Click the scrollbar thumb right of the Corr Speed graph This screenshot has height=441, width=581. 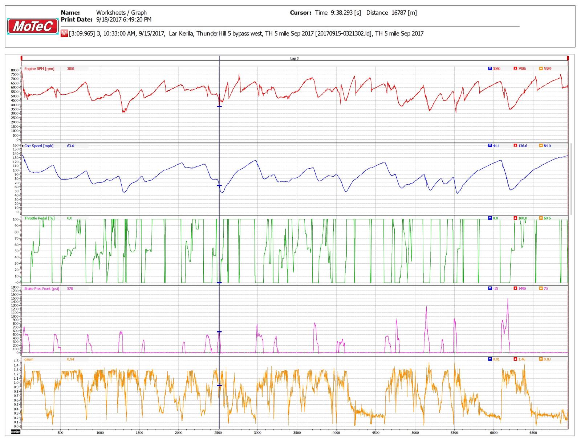pyautogui.click(x=571, y=179)
